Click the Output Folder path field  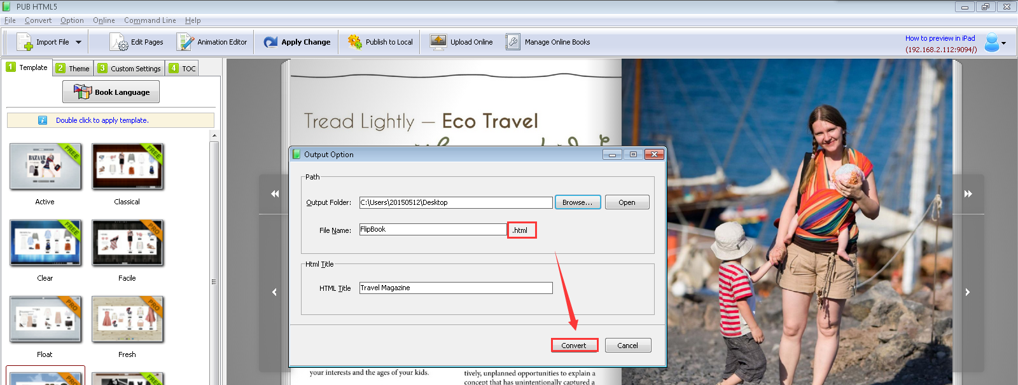click(x=456, y=202)
